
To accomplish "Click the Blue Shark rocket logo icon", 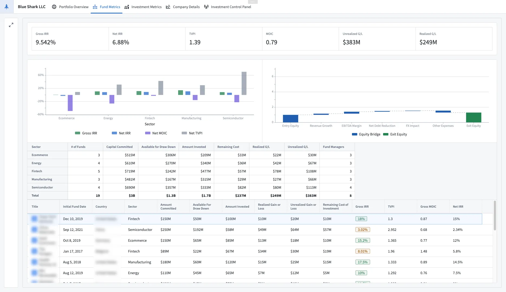I will coord(6,7).
